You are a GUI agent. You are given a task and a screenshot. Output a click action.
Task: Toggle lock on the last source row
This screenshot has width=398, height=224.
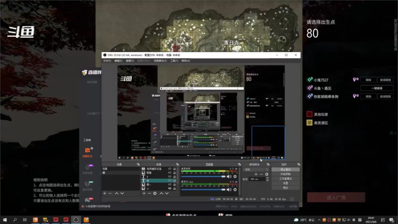[175, 189]
